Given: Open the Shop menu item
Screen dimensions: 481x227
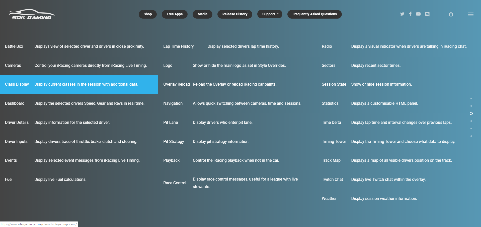Looking at the screenshot, I should click(x=148, y=14).
